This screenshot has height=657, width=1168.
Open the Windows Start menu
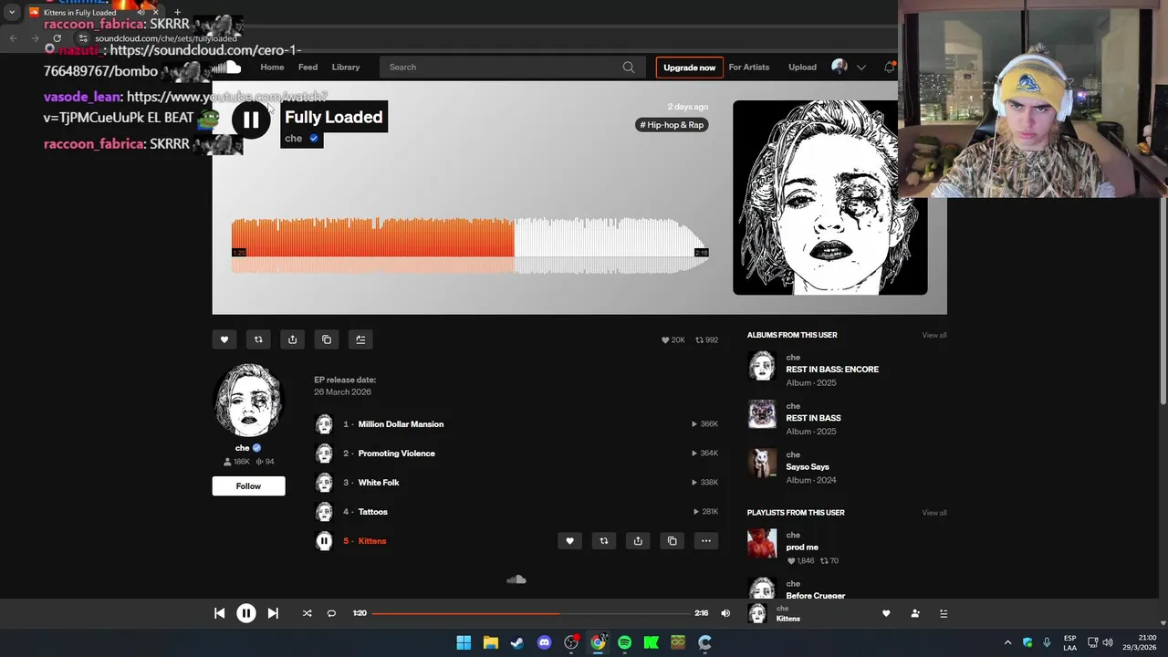point(464,642)
